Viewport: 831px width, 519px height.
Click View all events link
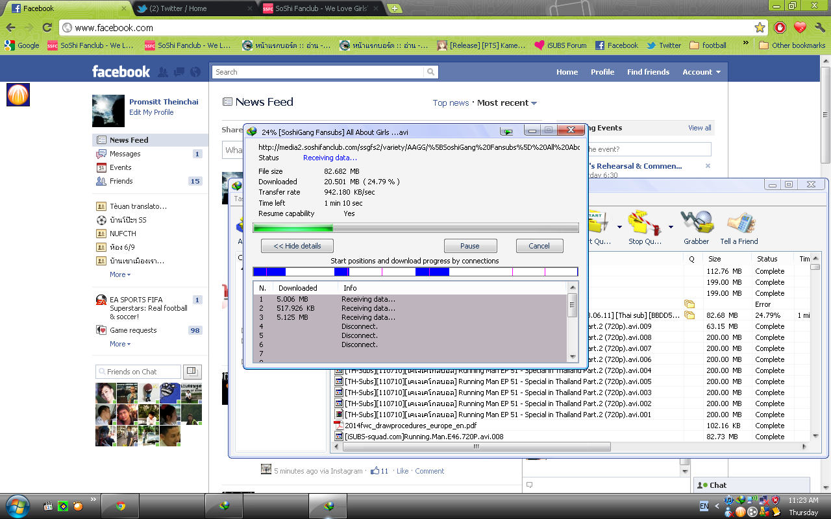click(x=700, y=128)
